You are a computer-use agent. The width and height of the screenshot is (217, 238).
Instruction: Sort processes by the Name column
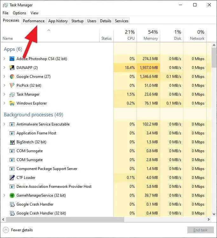(50, 36)
